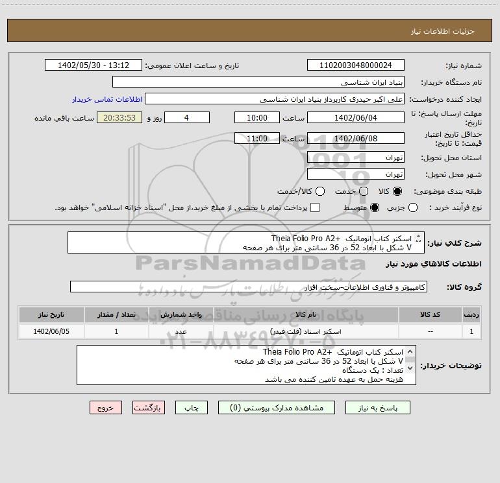Open مشاهده مدارک پیوستی (0) button
The image size is (500, 483).
[277, 408]
